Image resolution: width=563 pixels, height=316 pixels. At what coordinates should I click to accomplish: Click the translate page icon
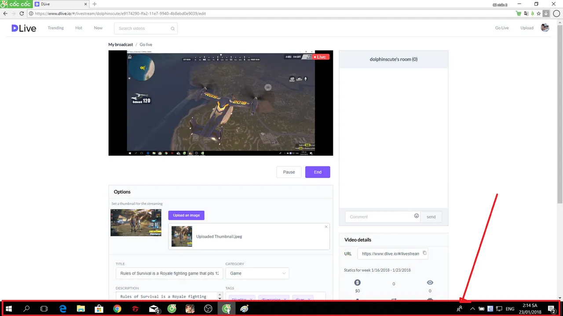tap(526, 14)
